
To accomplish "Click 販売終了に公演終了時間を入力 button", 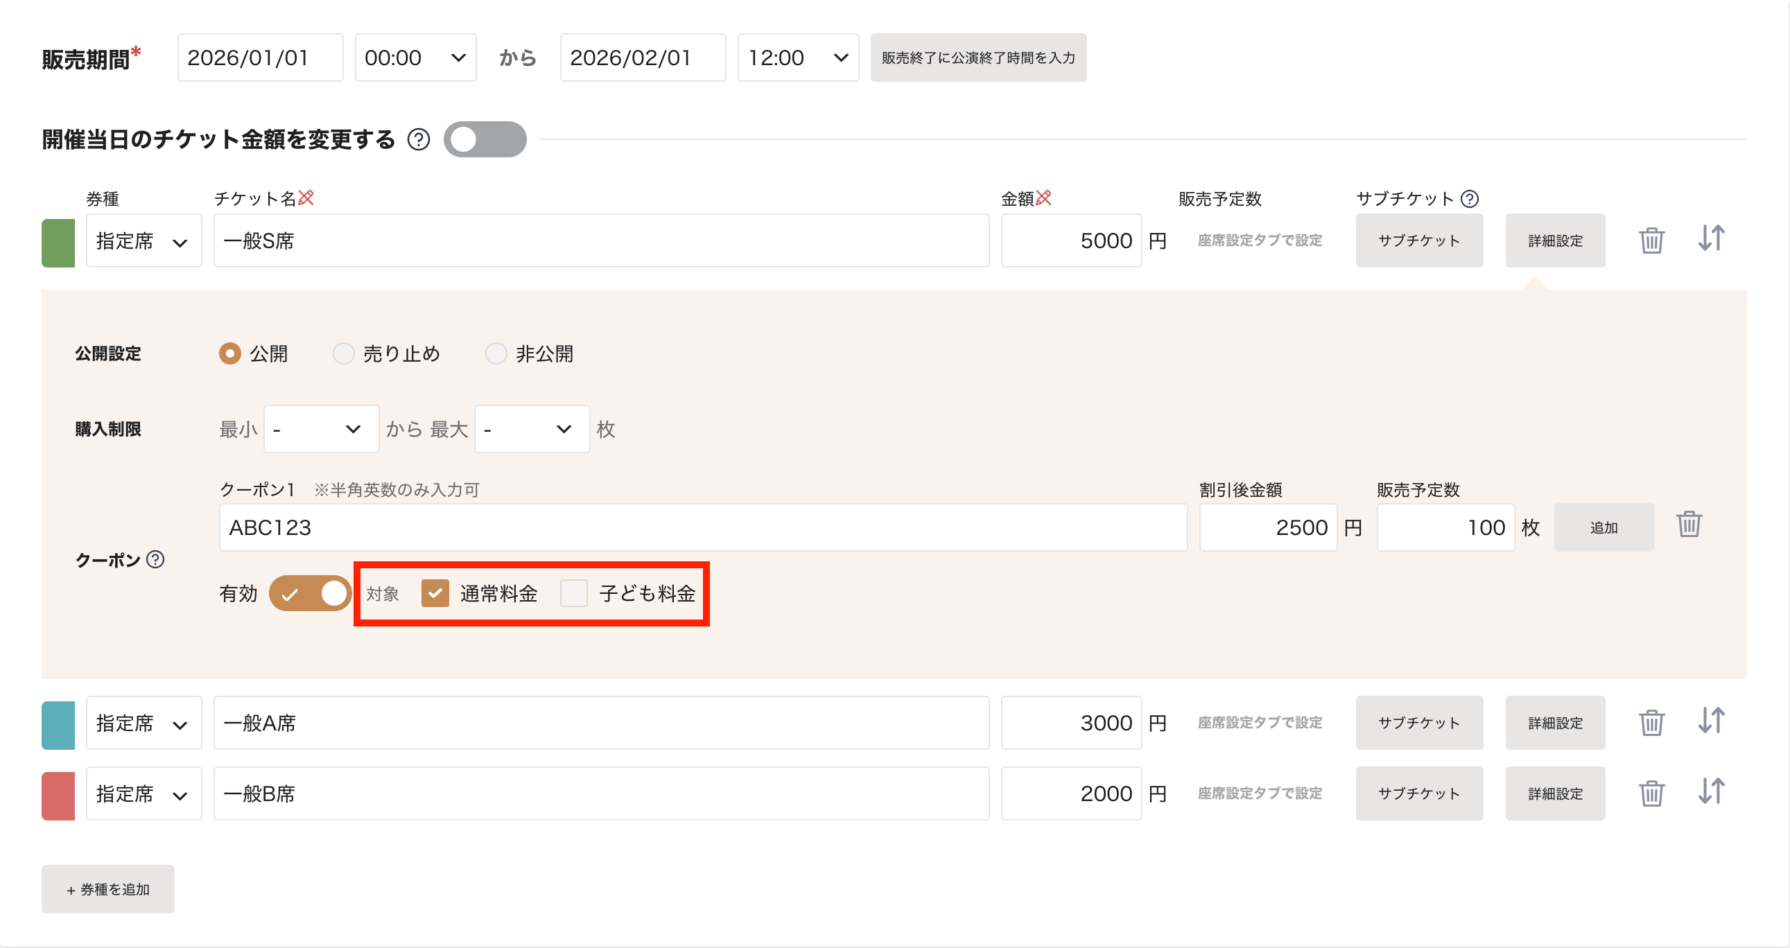I will coord(977,58).
